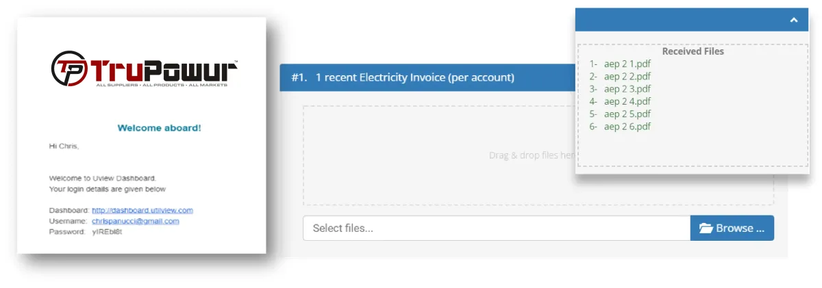
Task: Open received file aep 2 1.pdf
Action: click(627, 64)
